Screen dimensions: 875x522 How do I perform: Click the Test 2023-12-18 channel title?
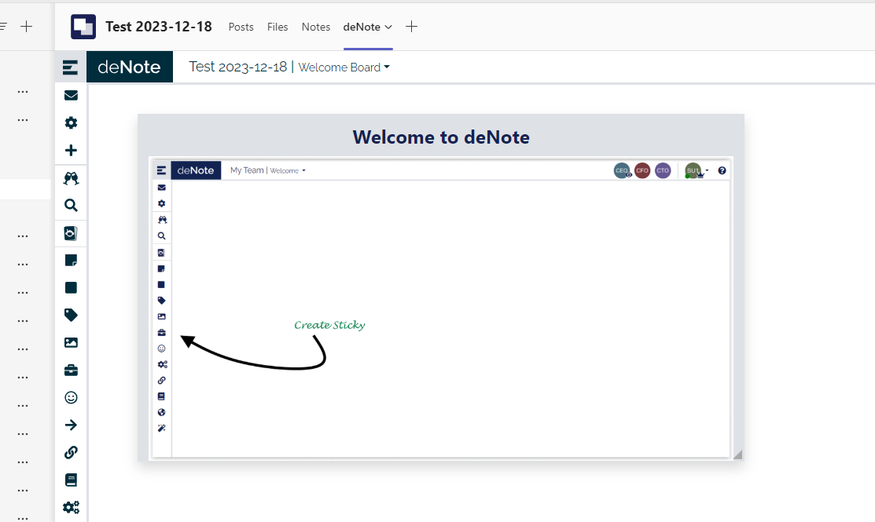pyautogui.click(x=159, y=27)
